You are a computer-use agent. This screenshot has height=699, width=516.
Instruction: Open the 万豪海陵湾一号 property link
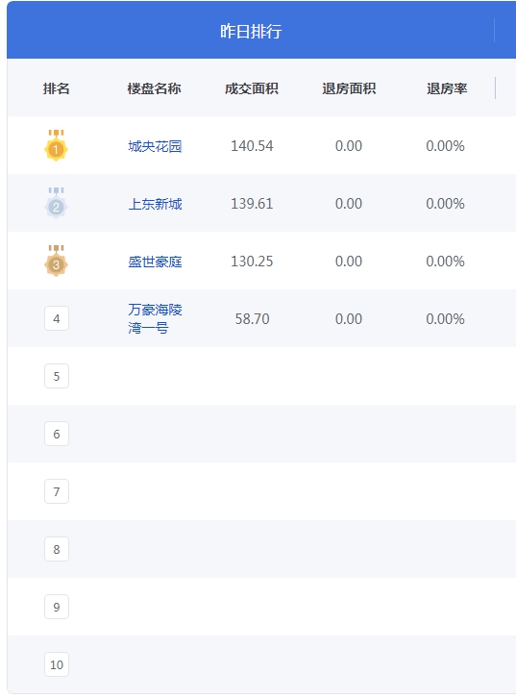(x=155, y=319)
